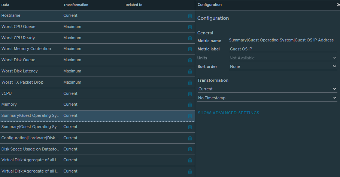Click the Related to column header
340x177 pixels.
pos(134,5)
